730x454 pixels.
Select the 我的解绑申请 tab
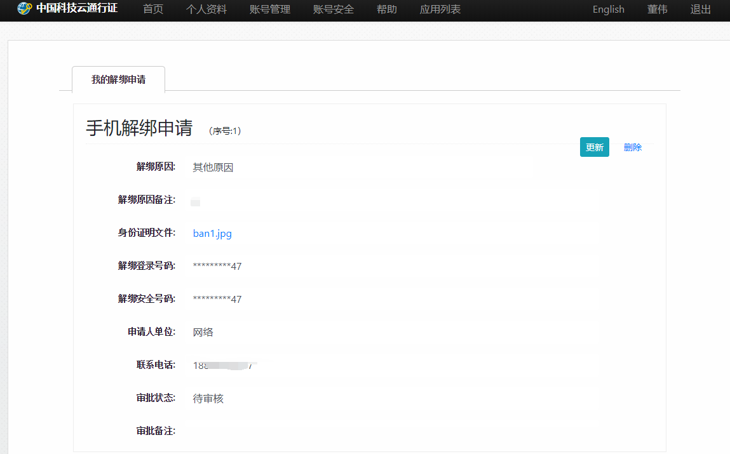118,80
